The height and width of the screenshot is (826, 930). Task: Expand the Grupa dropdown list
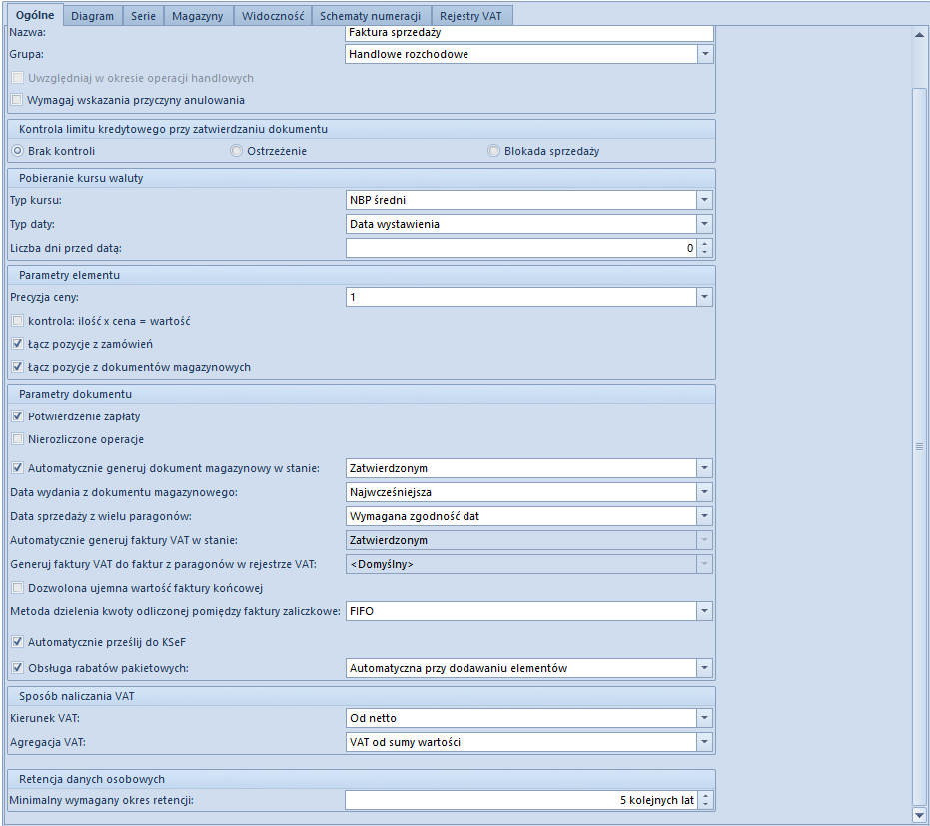click(x=705, y=54)
